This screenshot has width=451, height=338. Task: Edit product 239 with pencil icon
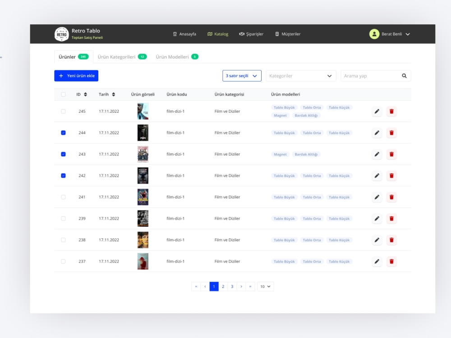pyautogui.click(x=377, y=219)
